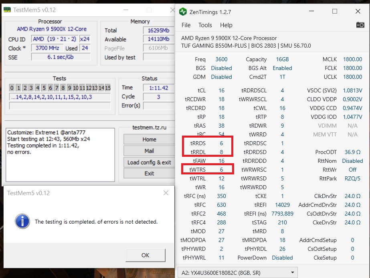Click the PowerDown Disabled value
This screenshot has height=278, width=370.
282,258
